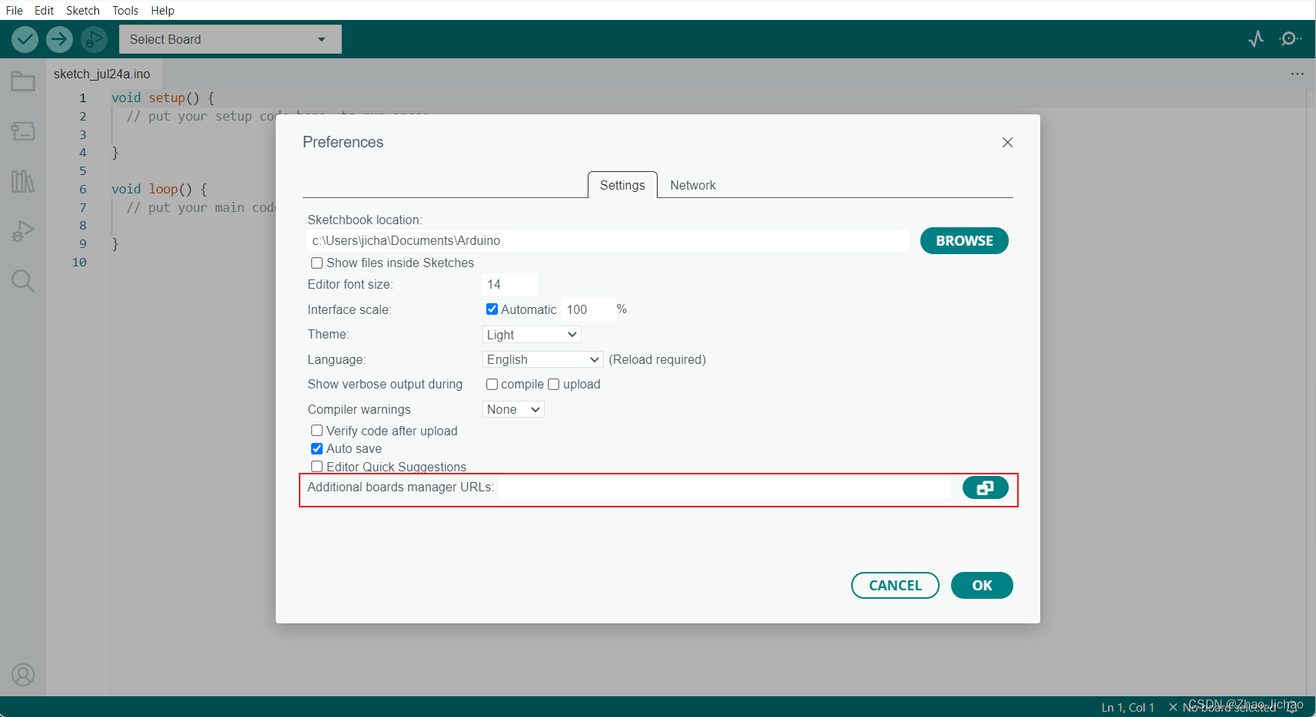Viewport: 1316px width, 717px height.
Task: Close the Preferences dialog with X
Action: click(1007, 143)
